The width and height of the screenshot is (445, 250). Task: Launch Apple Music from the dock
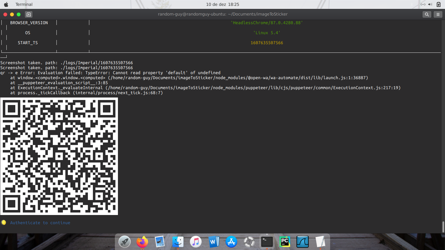(196, 242)
